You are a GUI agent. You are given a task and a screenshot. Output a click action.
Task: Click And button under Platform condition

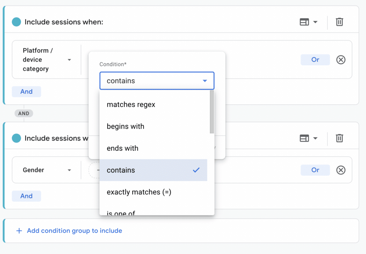tap(26, 91)
